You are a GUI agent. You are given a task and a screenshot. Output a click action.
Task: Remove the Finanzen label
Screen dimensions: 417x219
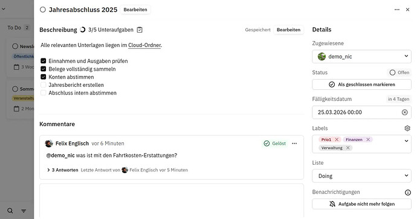coord(368,139)
